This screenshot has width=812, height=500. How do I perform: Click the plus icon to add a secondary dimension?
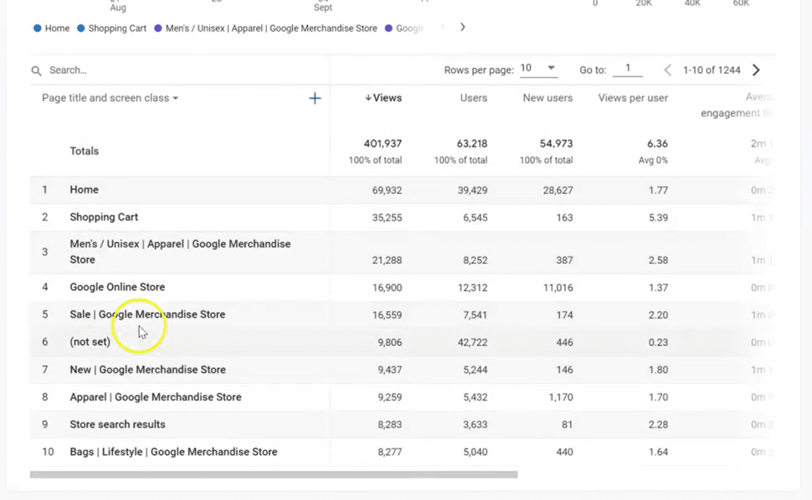(x=315, y=98)
